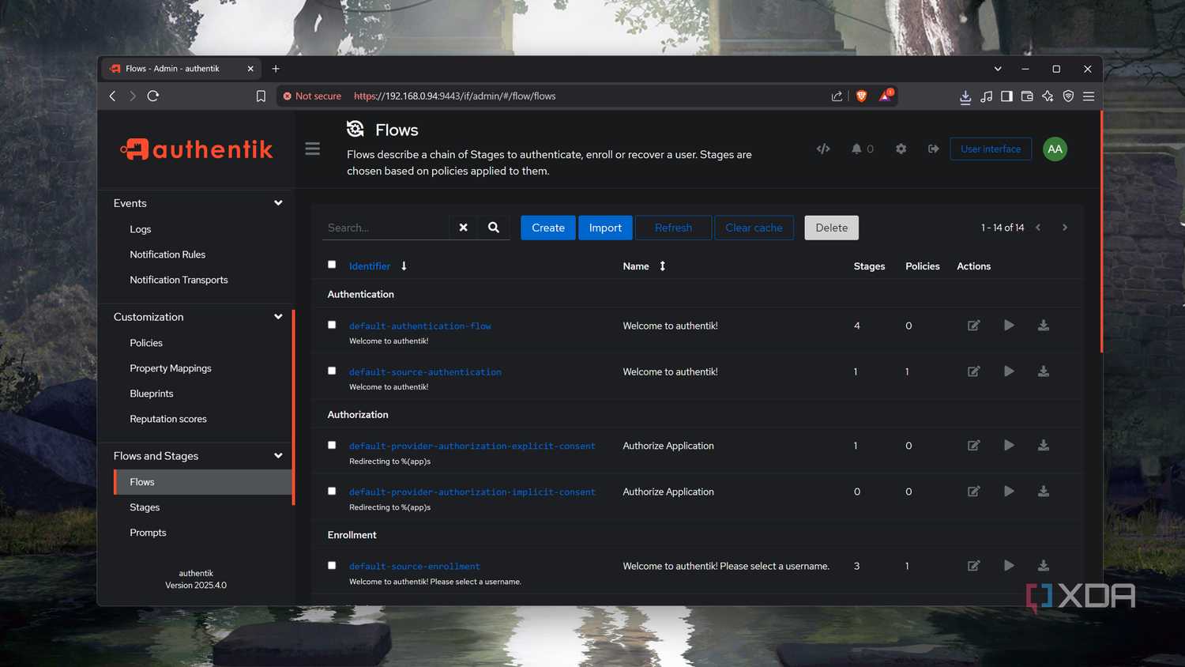
Task: Go to next page of flows
Action: tap(1065, 228)
